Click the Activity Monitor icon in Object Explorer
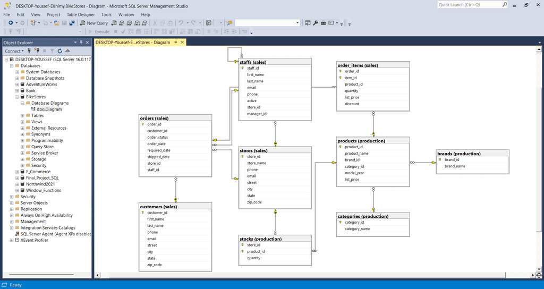 [x=67, y=51]
